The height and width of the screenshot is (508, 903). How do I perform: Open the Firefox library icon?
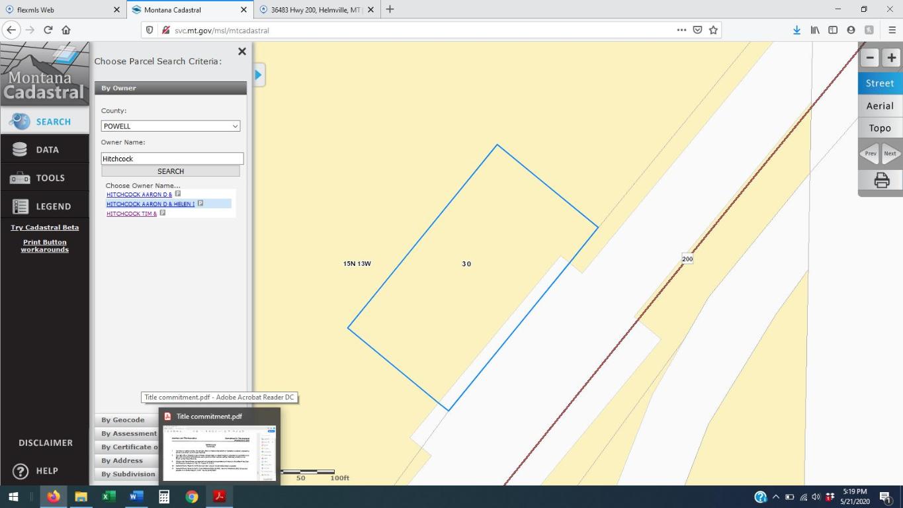click(x=815, y=30)
